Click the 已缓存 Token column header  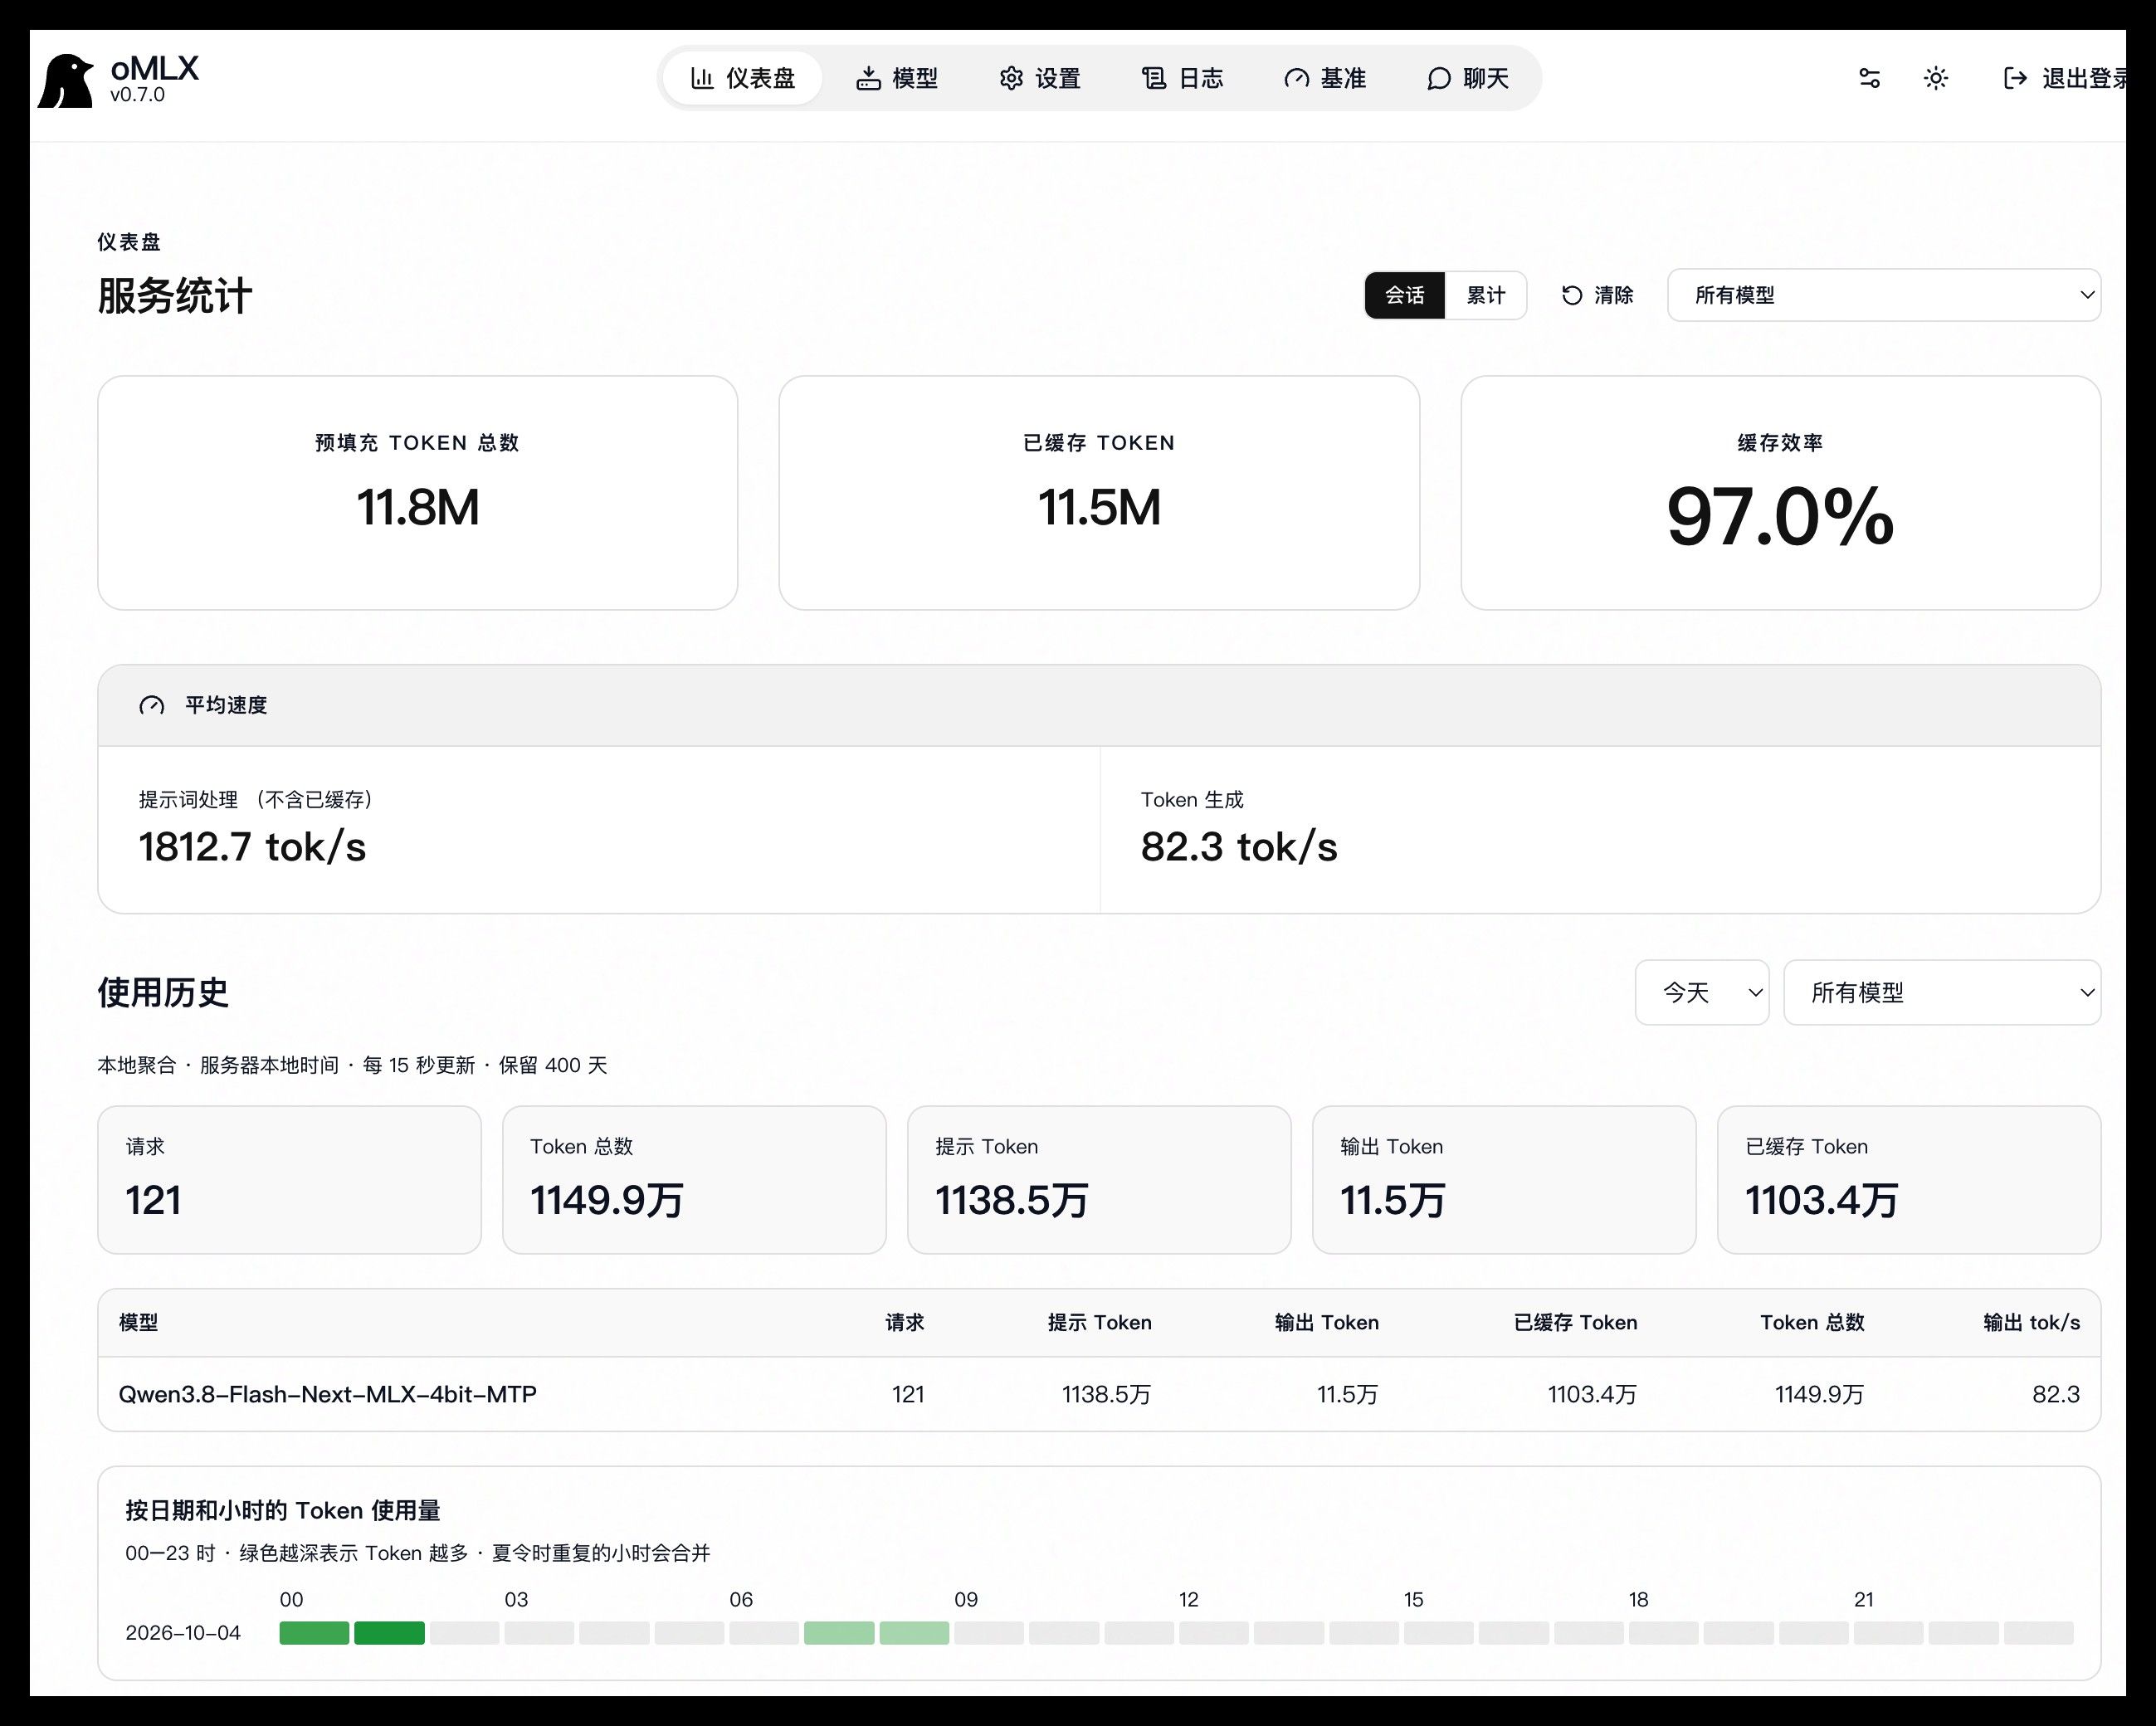pyautogui.click(x=1575, y=1322)
